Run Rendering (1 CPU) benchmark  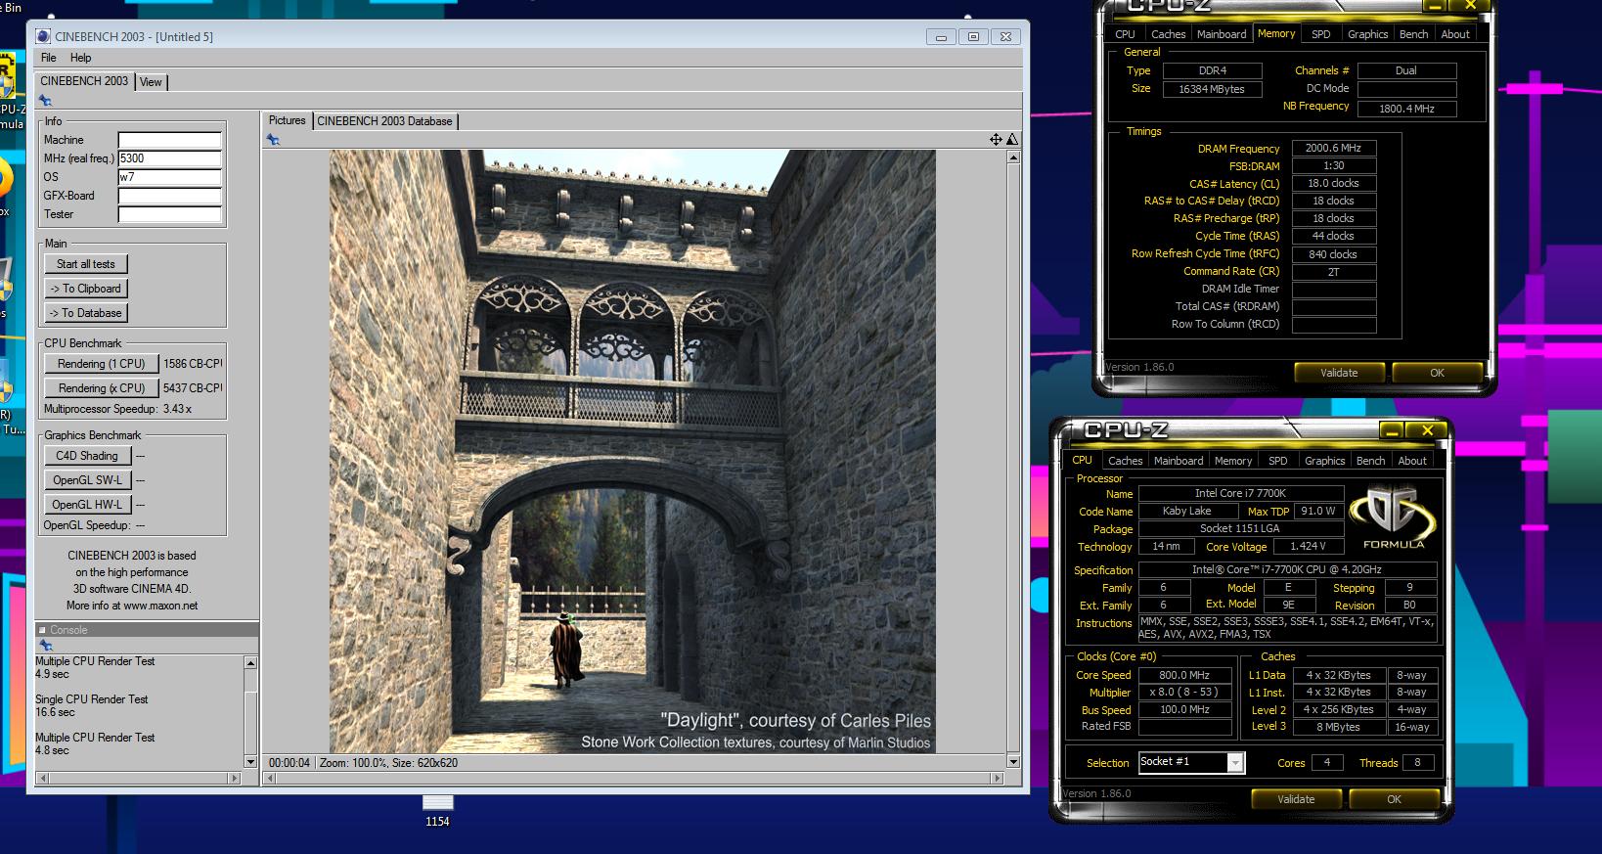tap(101, 364)
